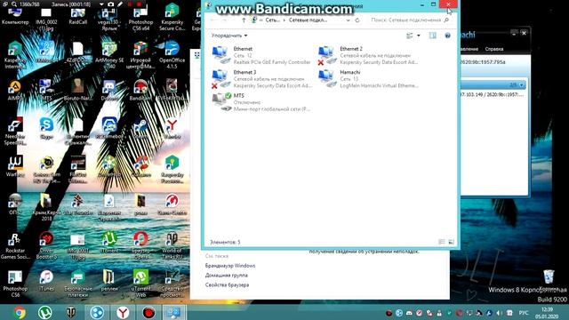Open Домашняя группа link
The image size is (569, 320).
point(227,275)
